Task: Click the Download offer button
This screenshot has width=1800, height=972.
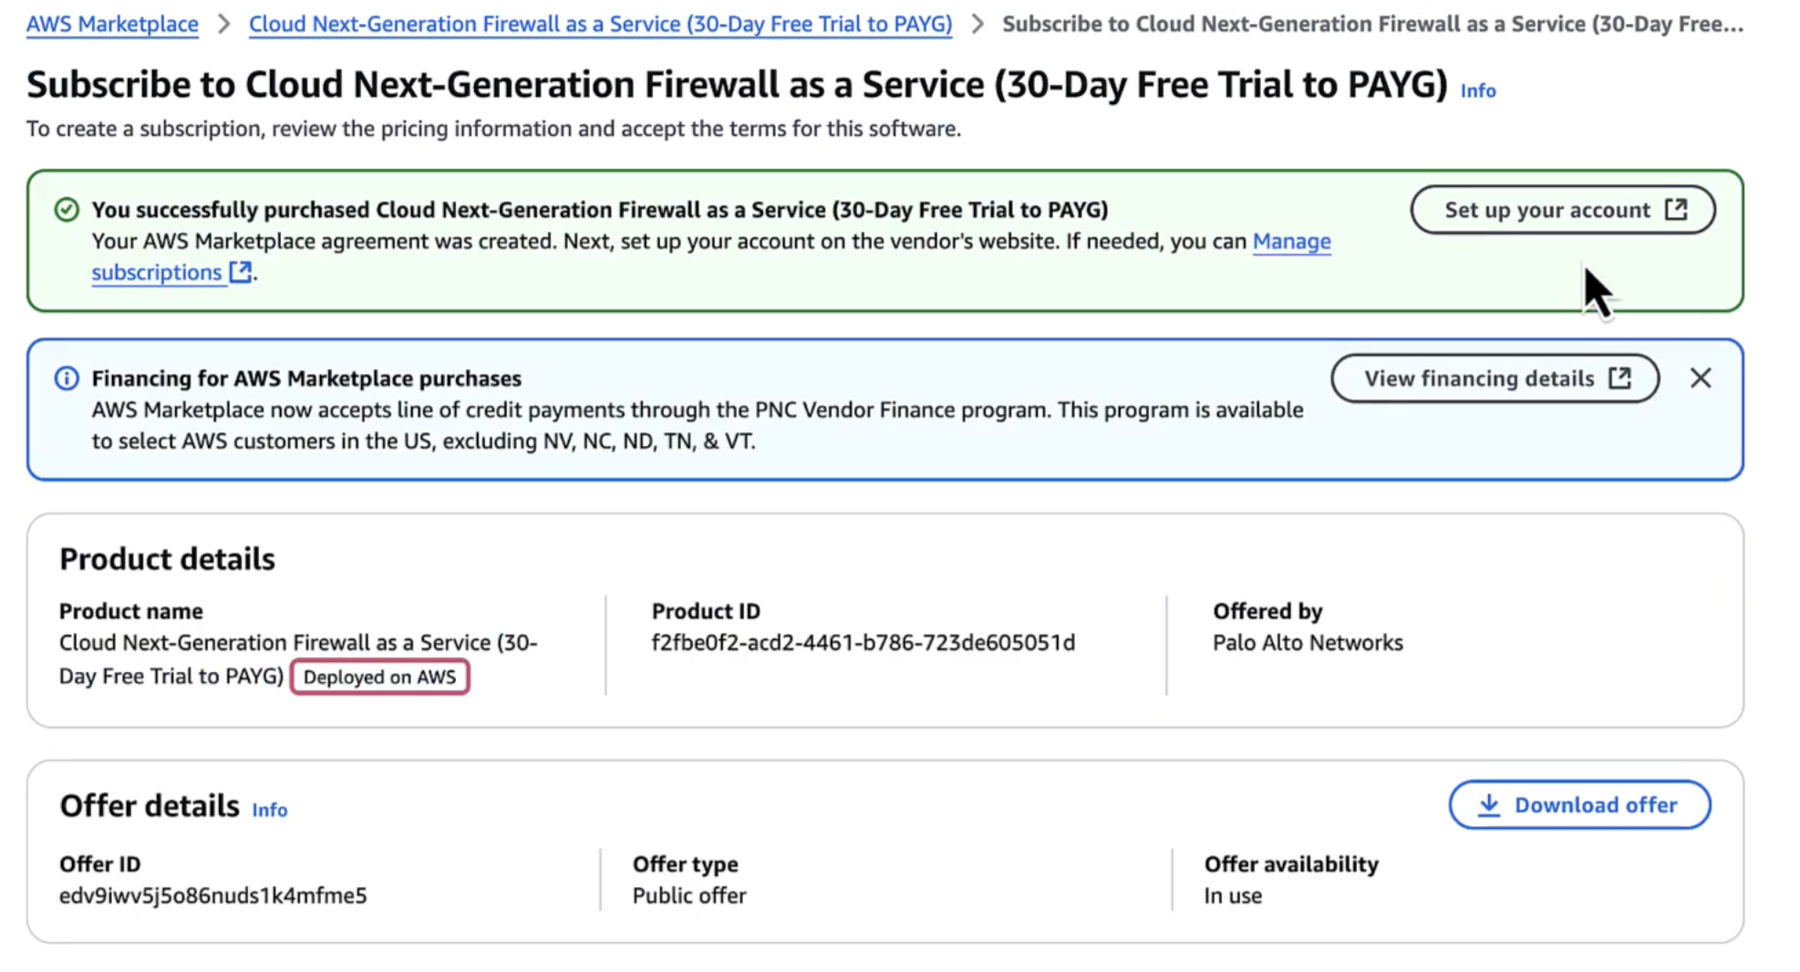Action: coord(1579,805)
